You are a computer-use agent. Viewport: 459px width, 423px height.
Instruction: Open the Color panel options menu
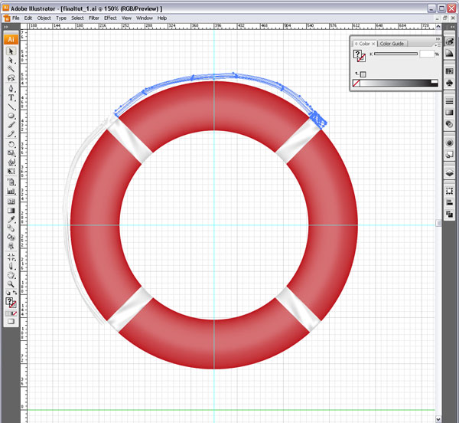pos(438,45)
